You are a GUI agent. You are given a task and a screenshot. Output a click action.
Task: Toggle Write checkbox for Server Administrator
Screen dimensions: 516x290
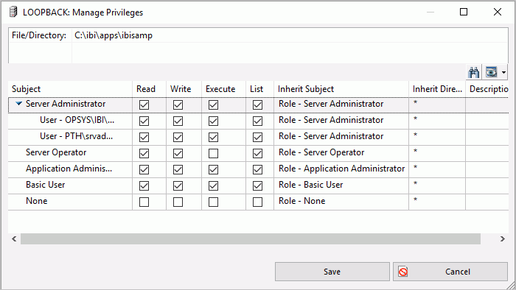178,105
